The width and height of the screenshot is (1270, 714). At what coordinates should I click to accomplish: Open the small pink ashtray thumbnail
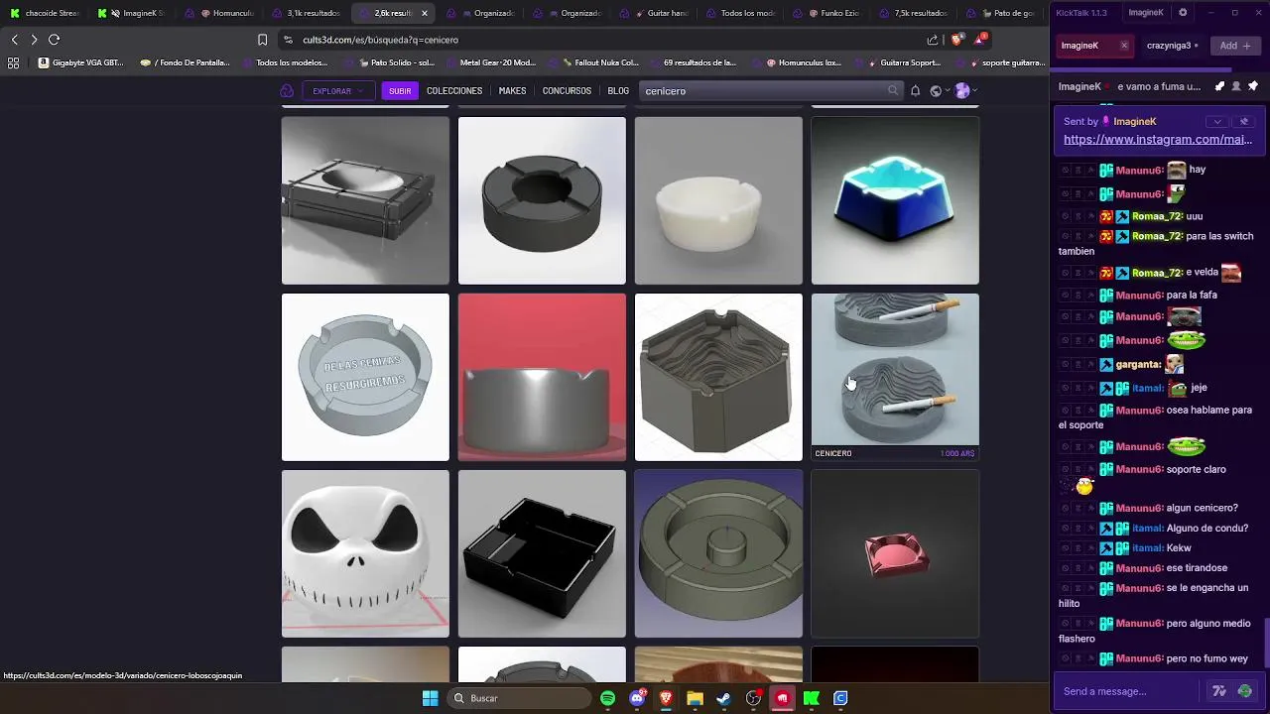pyautogui.click(x=895, y=553)
